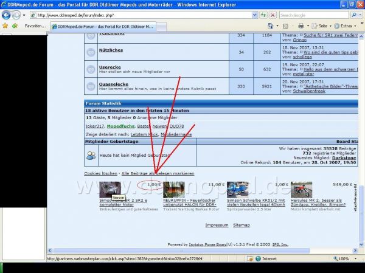365x273 pixels.
Task: Select the DDRMoped.de Forum browser tab
Action: tap(102, 26)
